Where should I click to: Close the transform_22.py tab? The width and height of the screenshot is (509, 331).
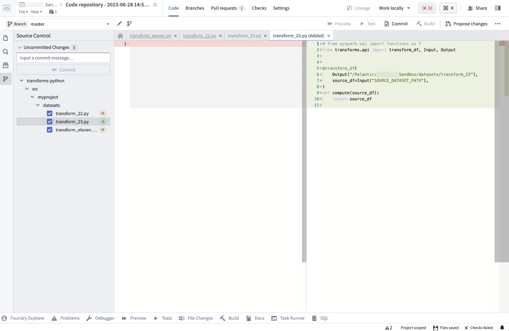221,36
